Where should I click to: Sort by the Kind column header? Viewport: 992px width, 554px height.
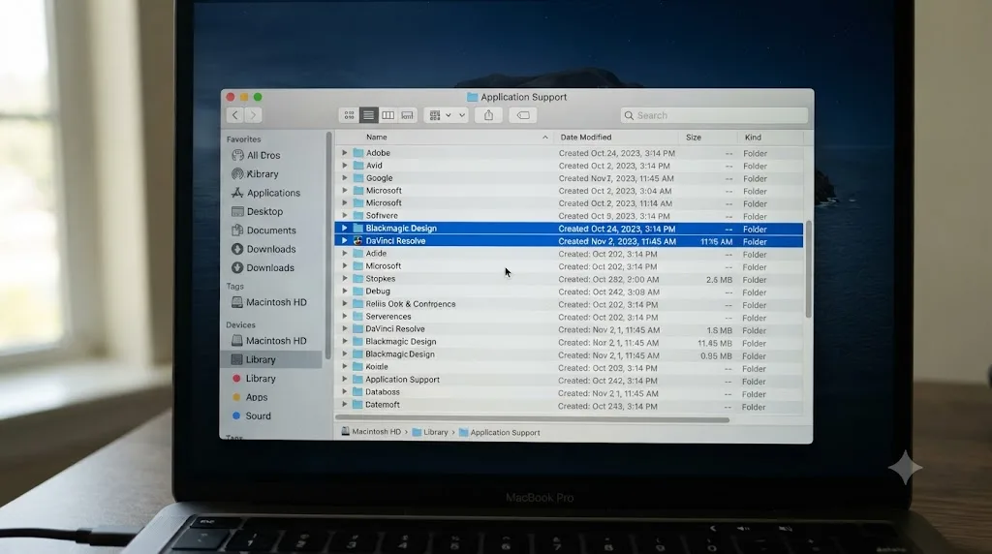753,138
